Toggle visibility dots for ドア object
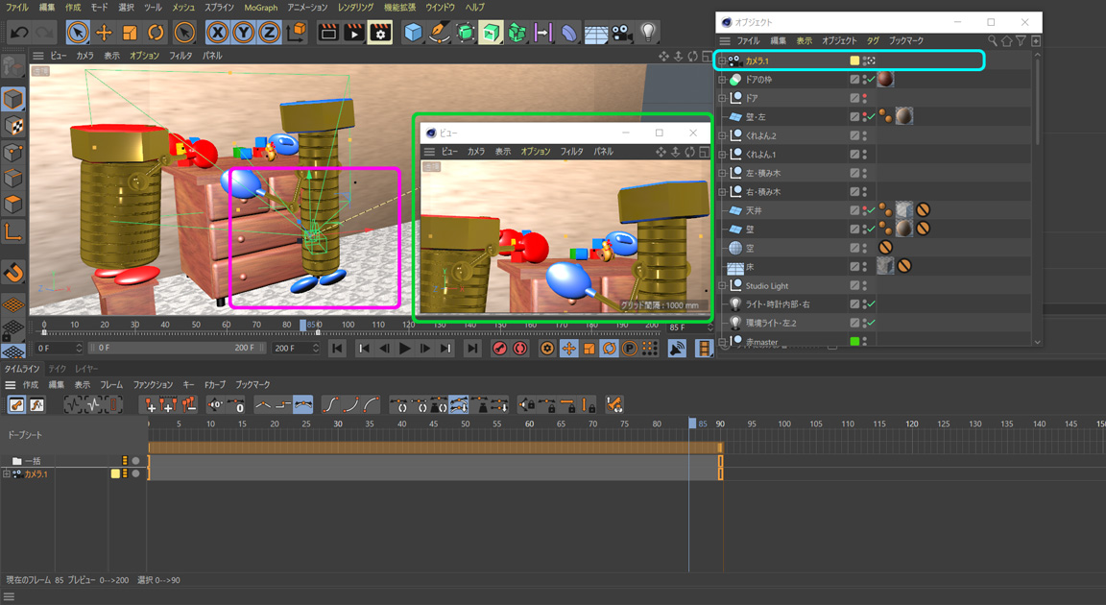The image size is (1106, 605). pyautogui.click(x=865, y=98)
